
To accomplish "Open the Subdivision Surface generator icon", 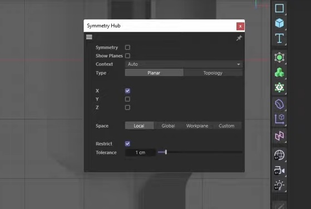I will pyautogui.click(x=279, y=57).
